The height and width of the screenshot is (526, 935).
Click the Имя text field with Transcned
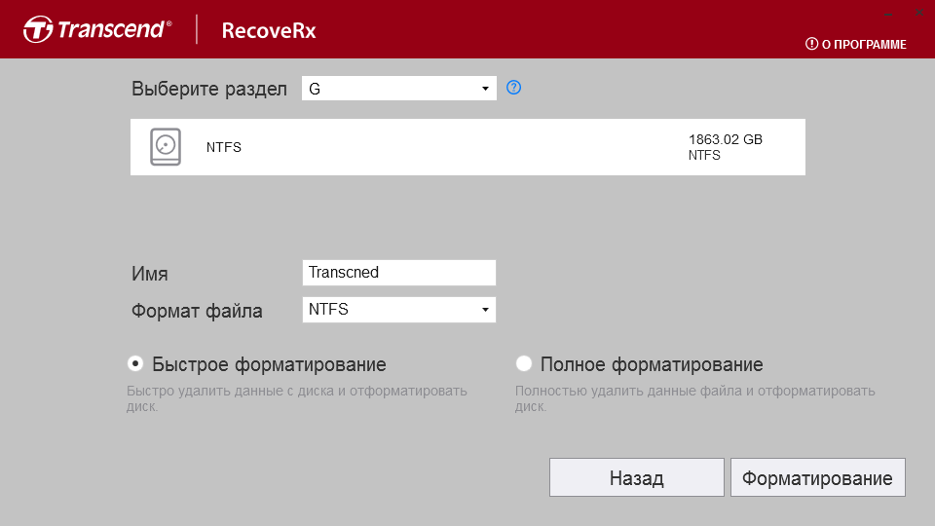pos(399,273)
